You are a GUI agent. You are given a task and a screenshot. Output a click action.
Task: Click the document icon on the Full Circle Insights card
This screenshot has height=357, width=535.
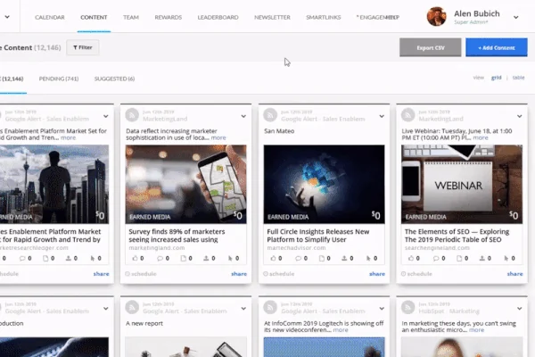point(321,258)
